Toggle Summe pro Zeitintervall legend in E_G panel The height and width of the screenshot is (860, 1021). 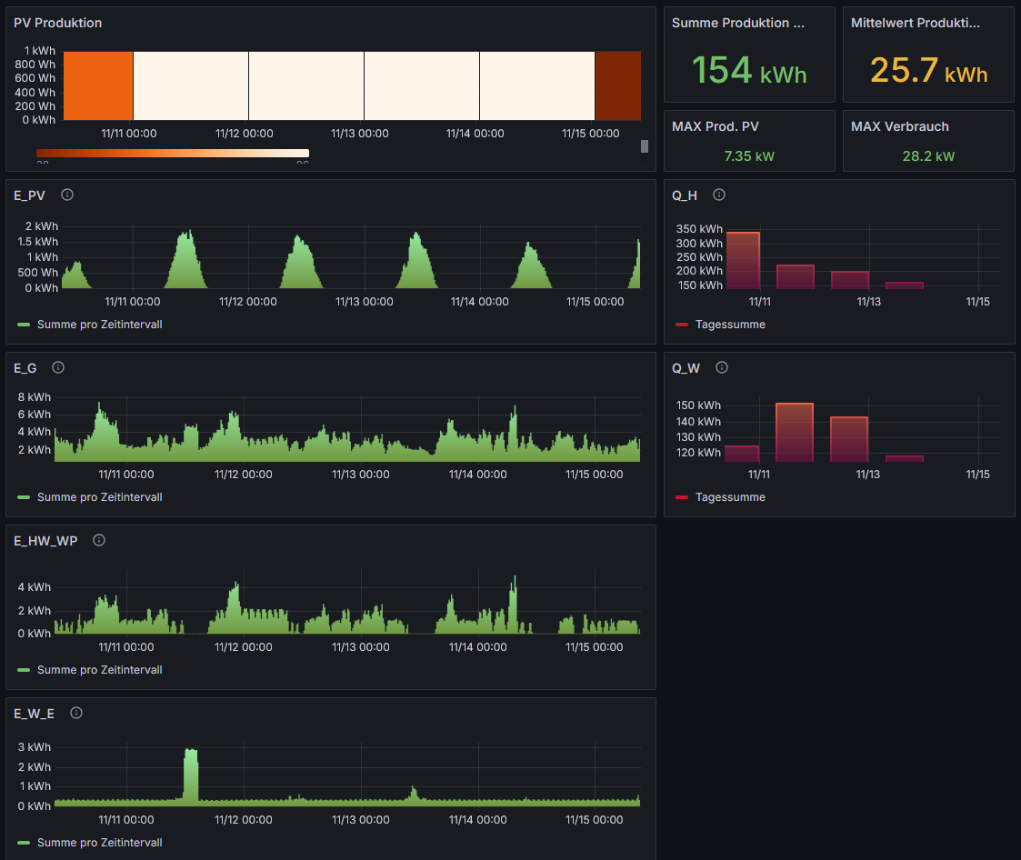(100, 496)
